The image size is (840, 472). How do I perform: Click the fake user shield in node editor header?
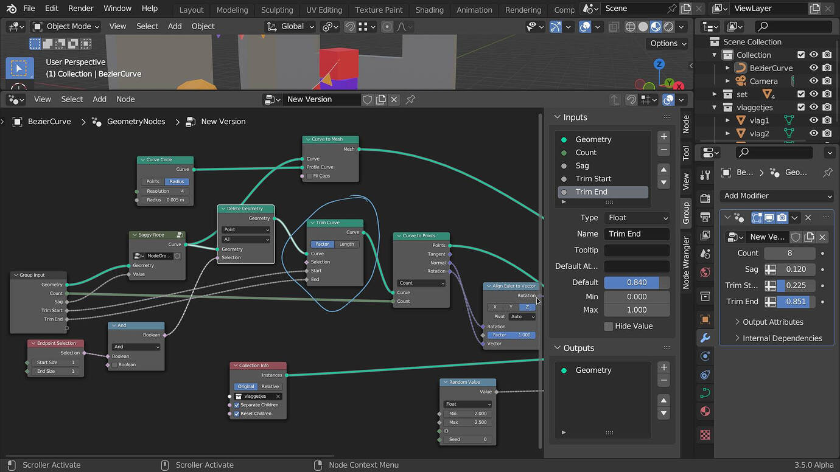click(367, 99)
